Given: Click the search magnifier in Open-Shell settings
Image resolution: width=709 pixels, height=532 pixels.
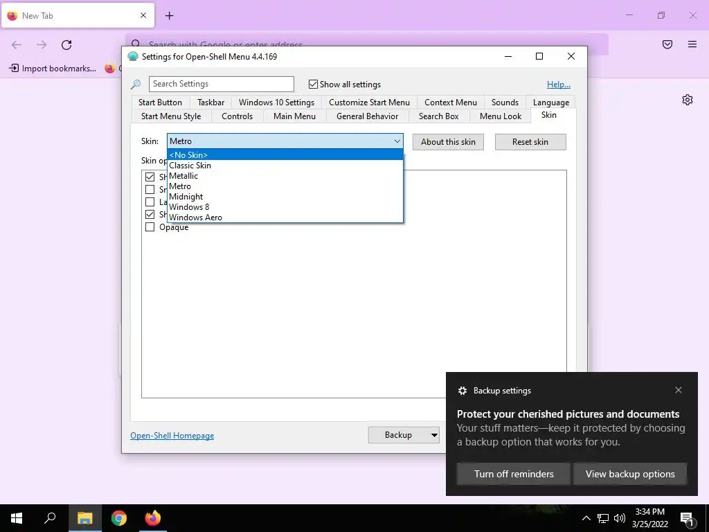Looking at the screenshot, I should click(x=136, y=84).
